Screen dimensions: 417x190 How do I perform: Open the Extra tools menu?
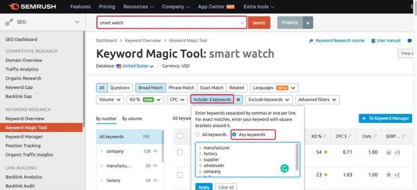click(x=259, y=7)
